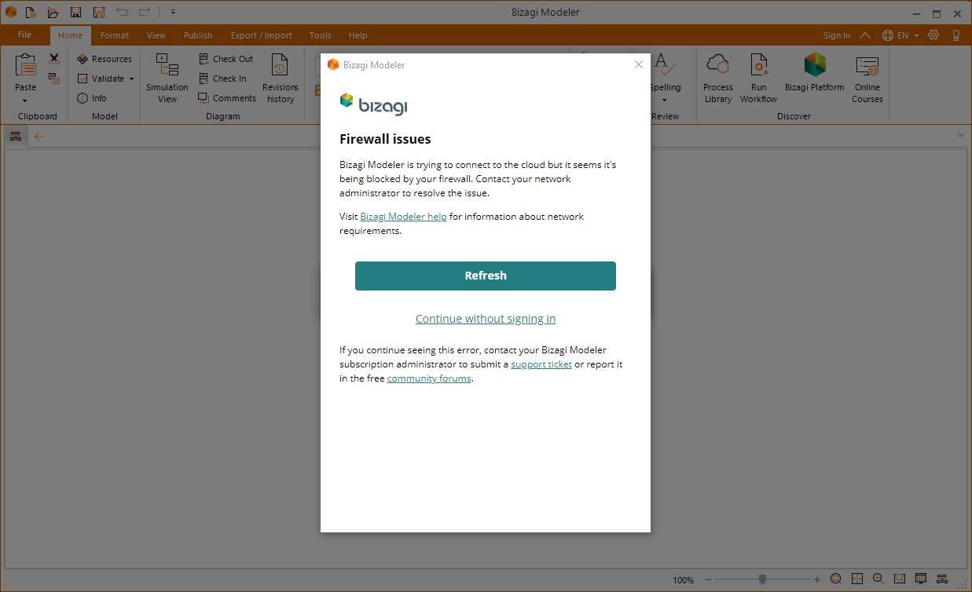
Task: Open the View ribbon tab
Action: tap(156, 35)
